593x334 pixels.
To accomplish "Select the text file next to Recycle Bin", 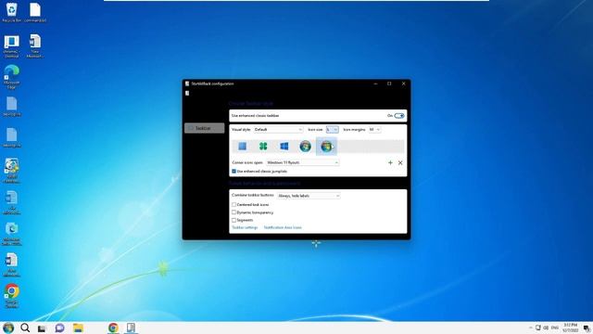I will (35, 12).
